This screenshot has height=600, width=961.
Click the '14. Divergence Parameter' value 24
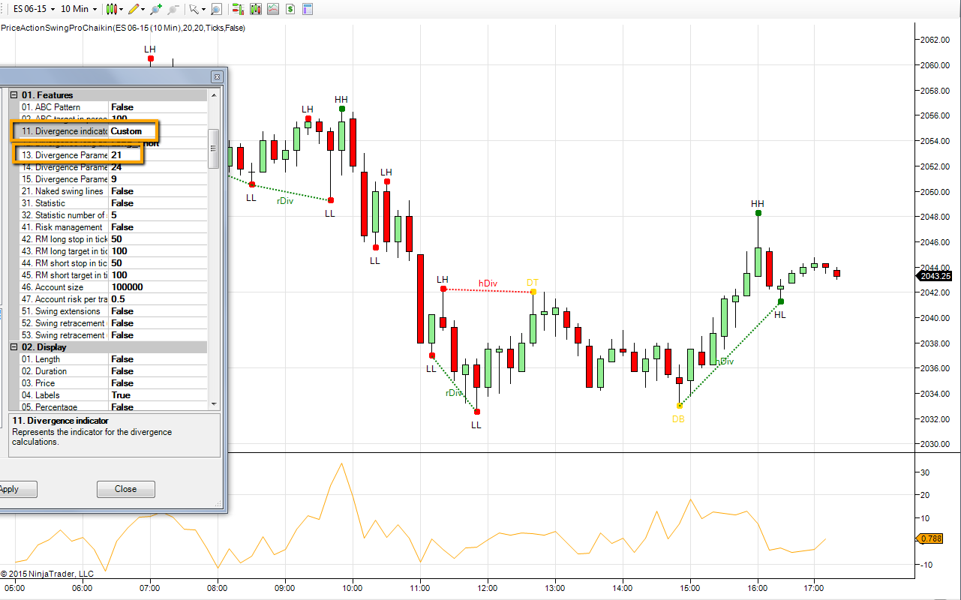116,167
